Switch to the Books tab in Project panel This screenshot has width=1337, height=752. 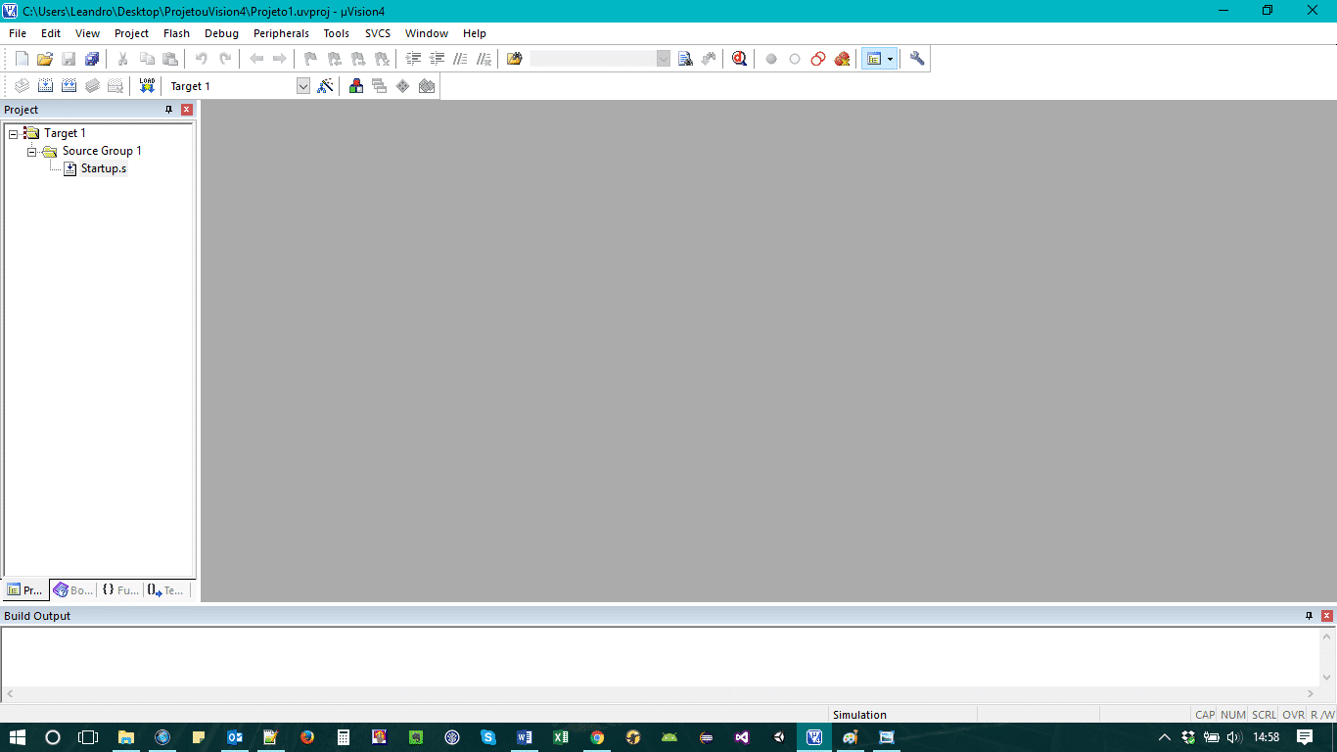[73, 590]
